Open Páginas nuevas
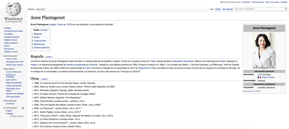 (x=10, y=40)
